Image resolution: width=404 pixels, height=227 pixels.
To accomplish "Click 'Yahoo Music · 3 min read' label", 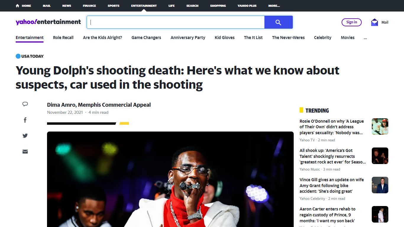I will 320,169.
